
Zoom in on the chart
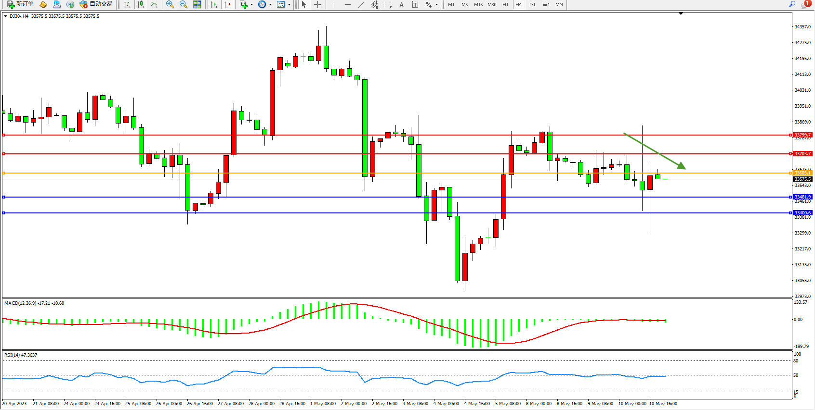click(x=170, y=4)
